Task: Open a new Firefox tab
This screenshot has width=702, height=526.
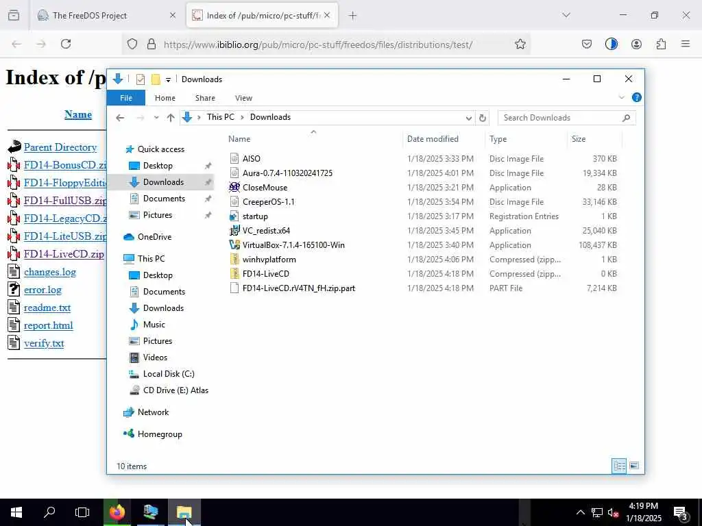Action: click(x=353, y=16)
